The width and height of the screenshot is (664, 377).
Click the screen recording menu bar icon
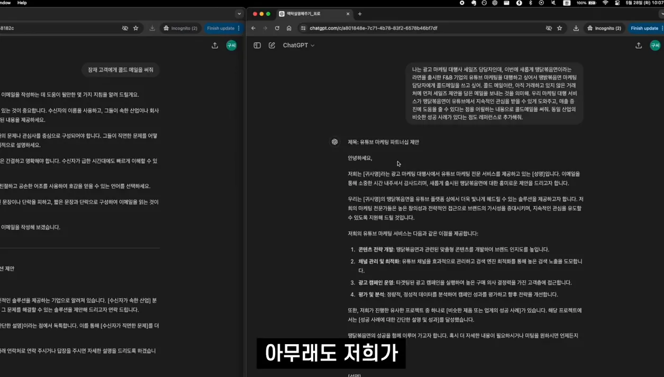pyautogui.click(x=462, y=3)
